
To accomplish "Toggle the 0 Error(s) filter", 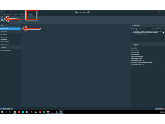I will tap(146, 29).
